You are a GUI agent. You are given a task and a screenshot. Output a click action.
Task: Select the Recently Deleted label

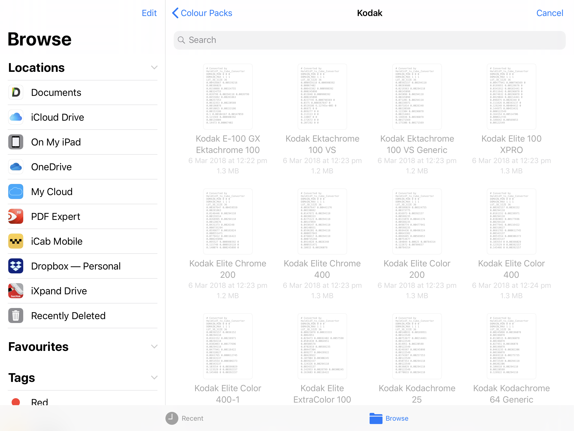(68, 316)
